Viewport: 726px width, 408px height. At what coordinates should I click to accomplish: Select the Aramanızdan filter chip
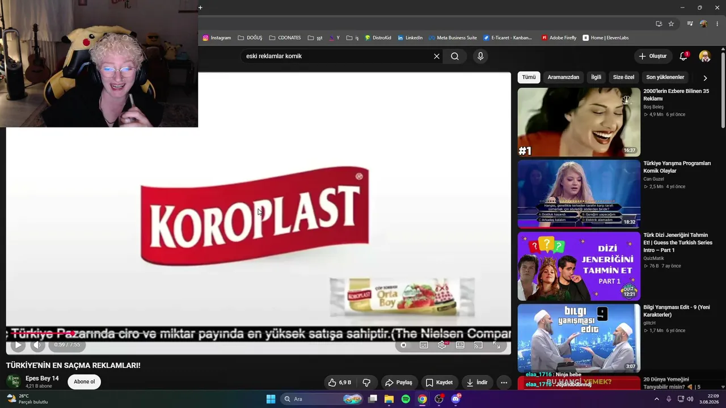pos(563,77)
